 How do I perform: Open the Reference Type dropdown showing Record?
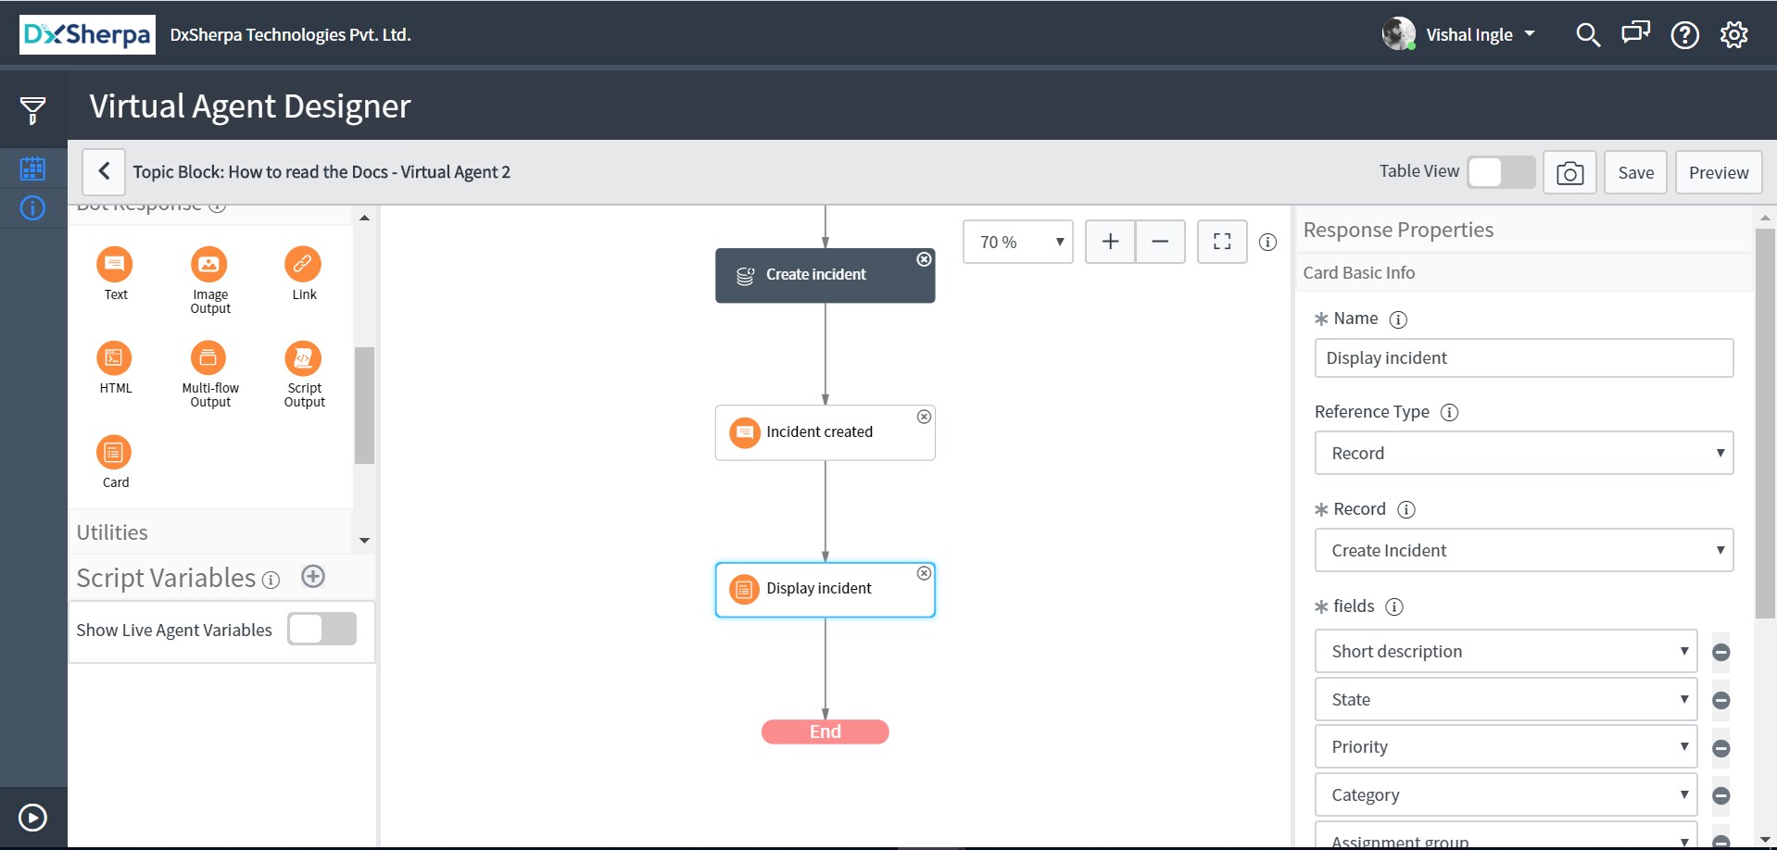click(x=1524, y=453)
